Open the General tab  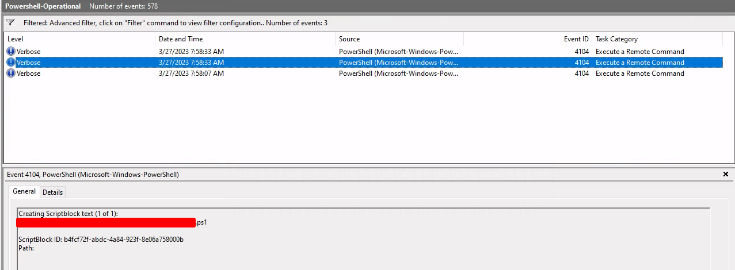click(x=24, y=191)
